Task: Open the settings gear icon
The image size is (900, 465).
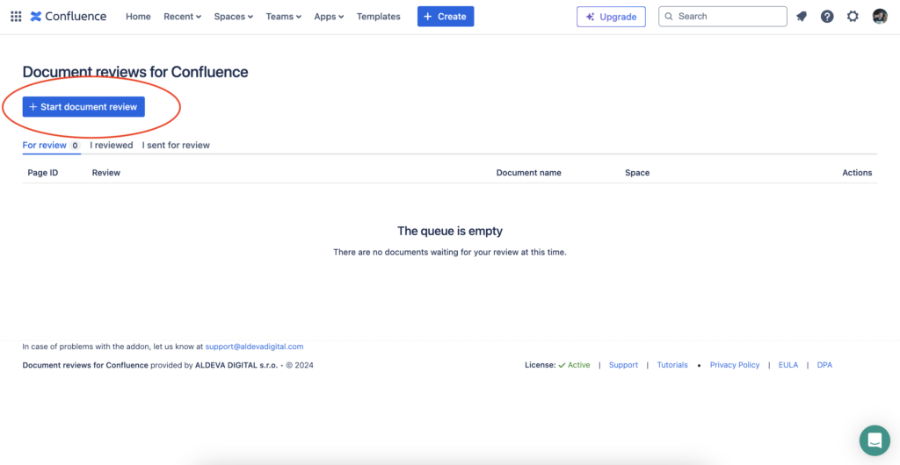Action: click(853, 17)
